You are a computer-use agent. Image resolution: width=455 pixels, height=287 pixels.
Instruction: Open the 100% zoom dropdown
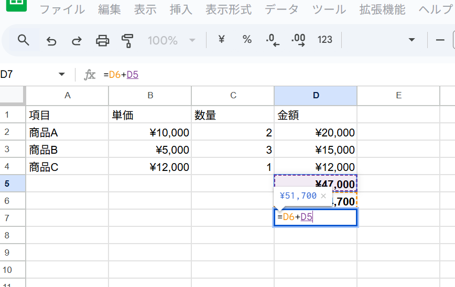click(x=171, y=40)
